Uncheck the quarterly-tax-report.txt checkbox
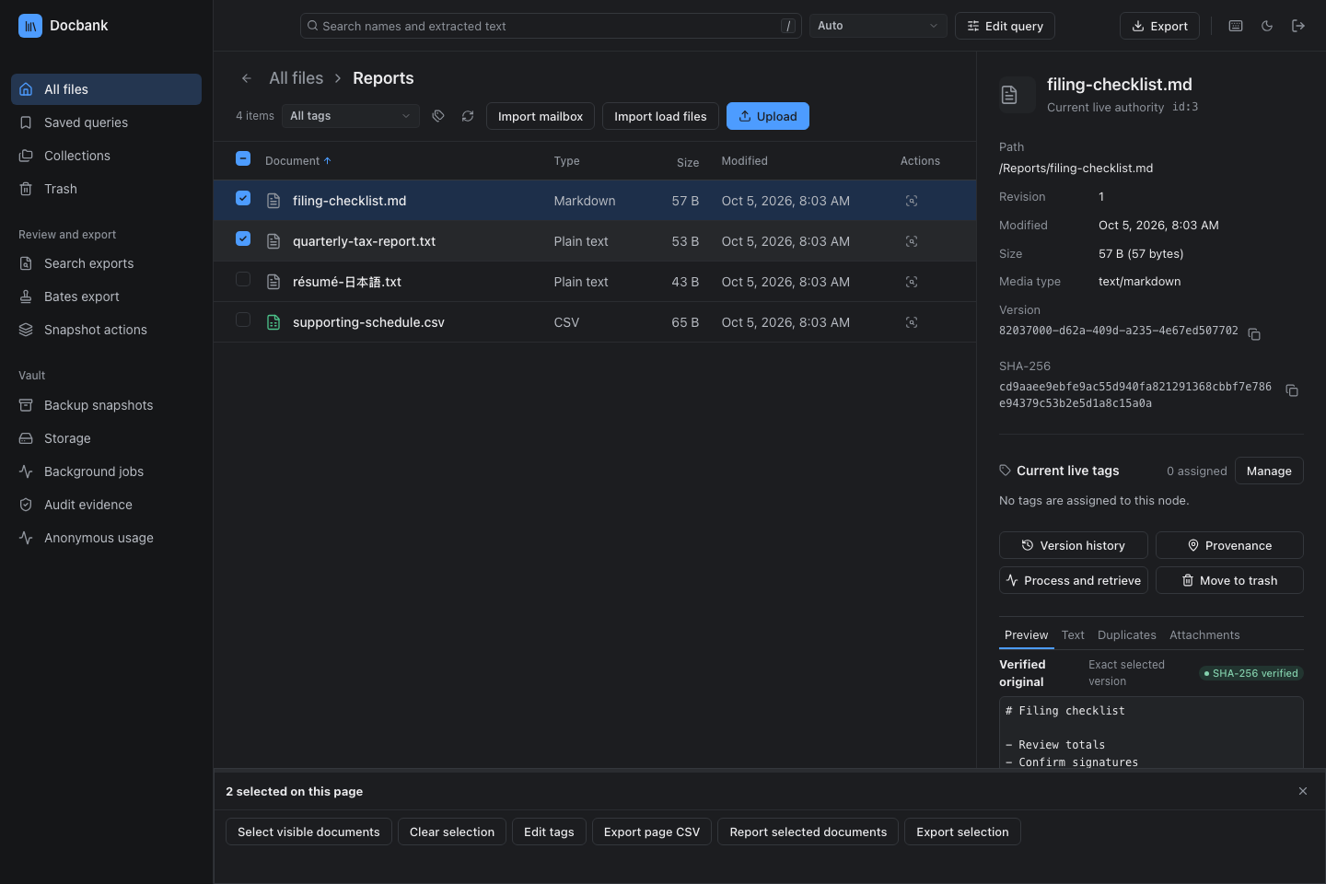Viewport: 1326px width, 884px height. tap(243, 238)
